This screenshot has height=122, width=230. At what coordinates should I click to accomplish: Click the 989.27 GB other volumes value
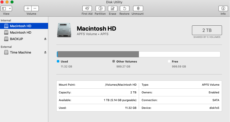coord(123,66)
